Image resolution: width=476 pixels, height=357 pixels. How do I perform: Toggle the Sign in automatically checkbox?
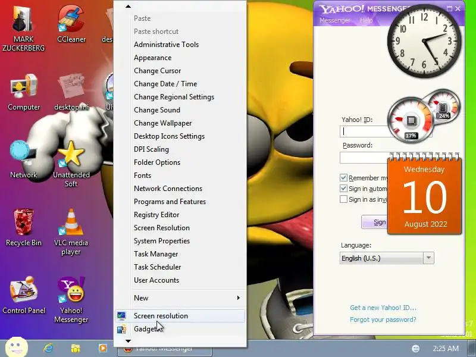(343, 189)
